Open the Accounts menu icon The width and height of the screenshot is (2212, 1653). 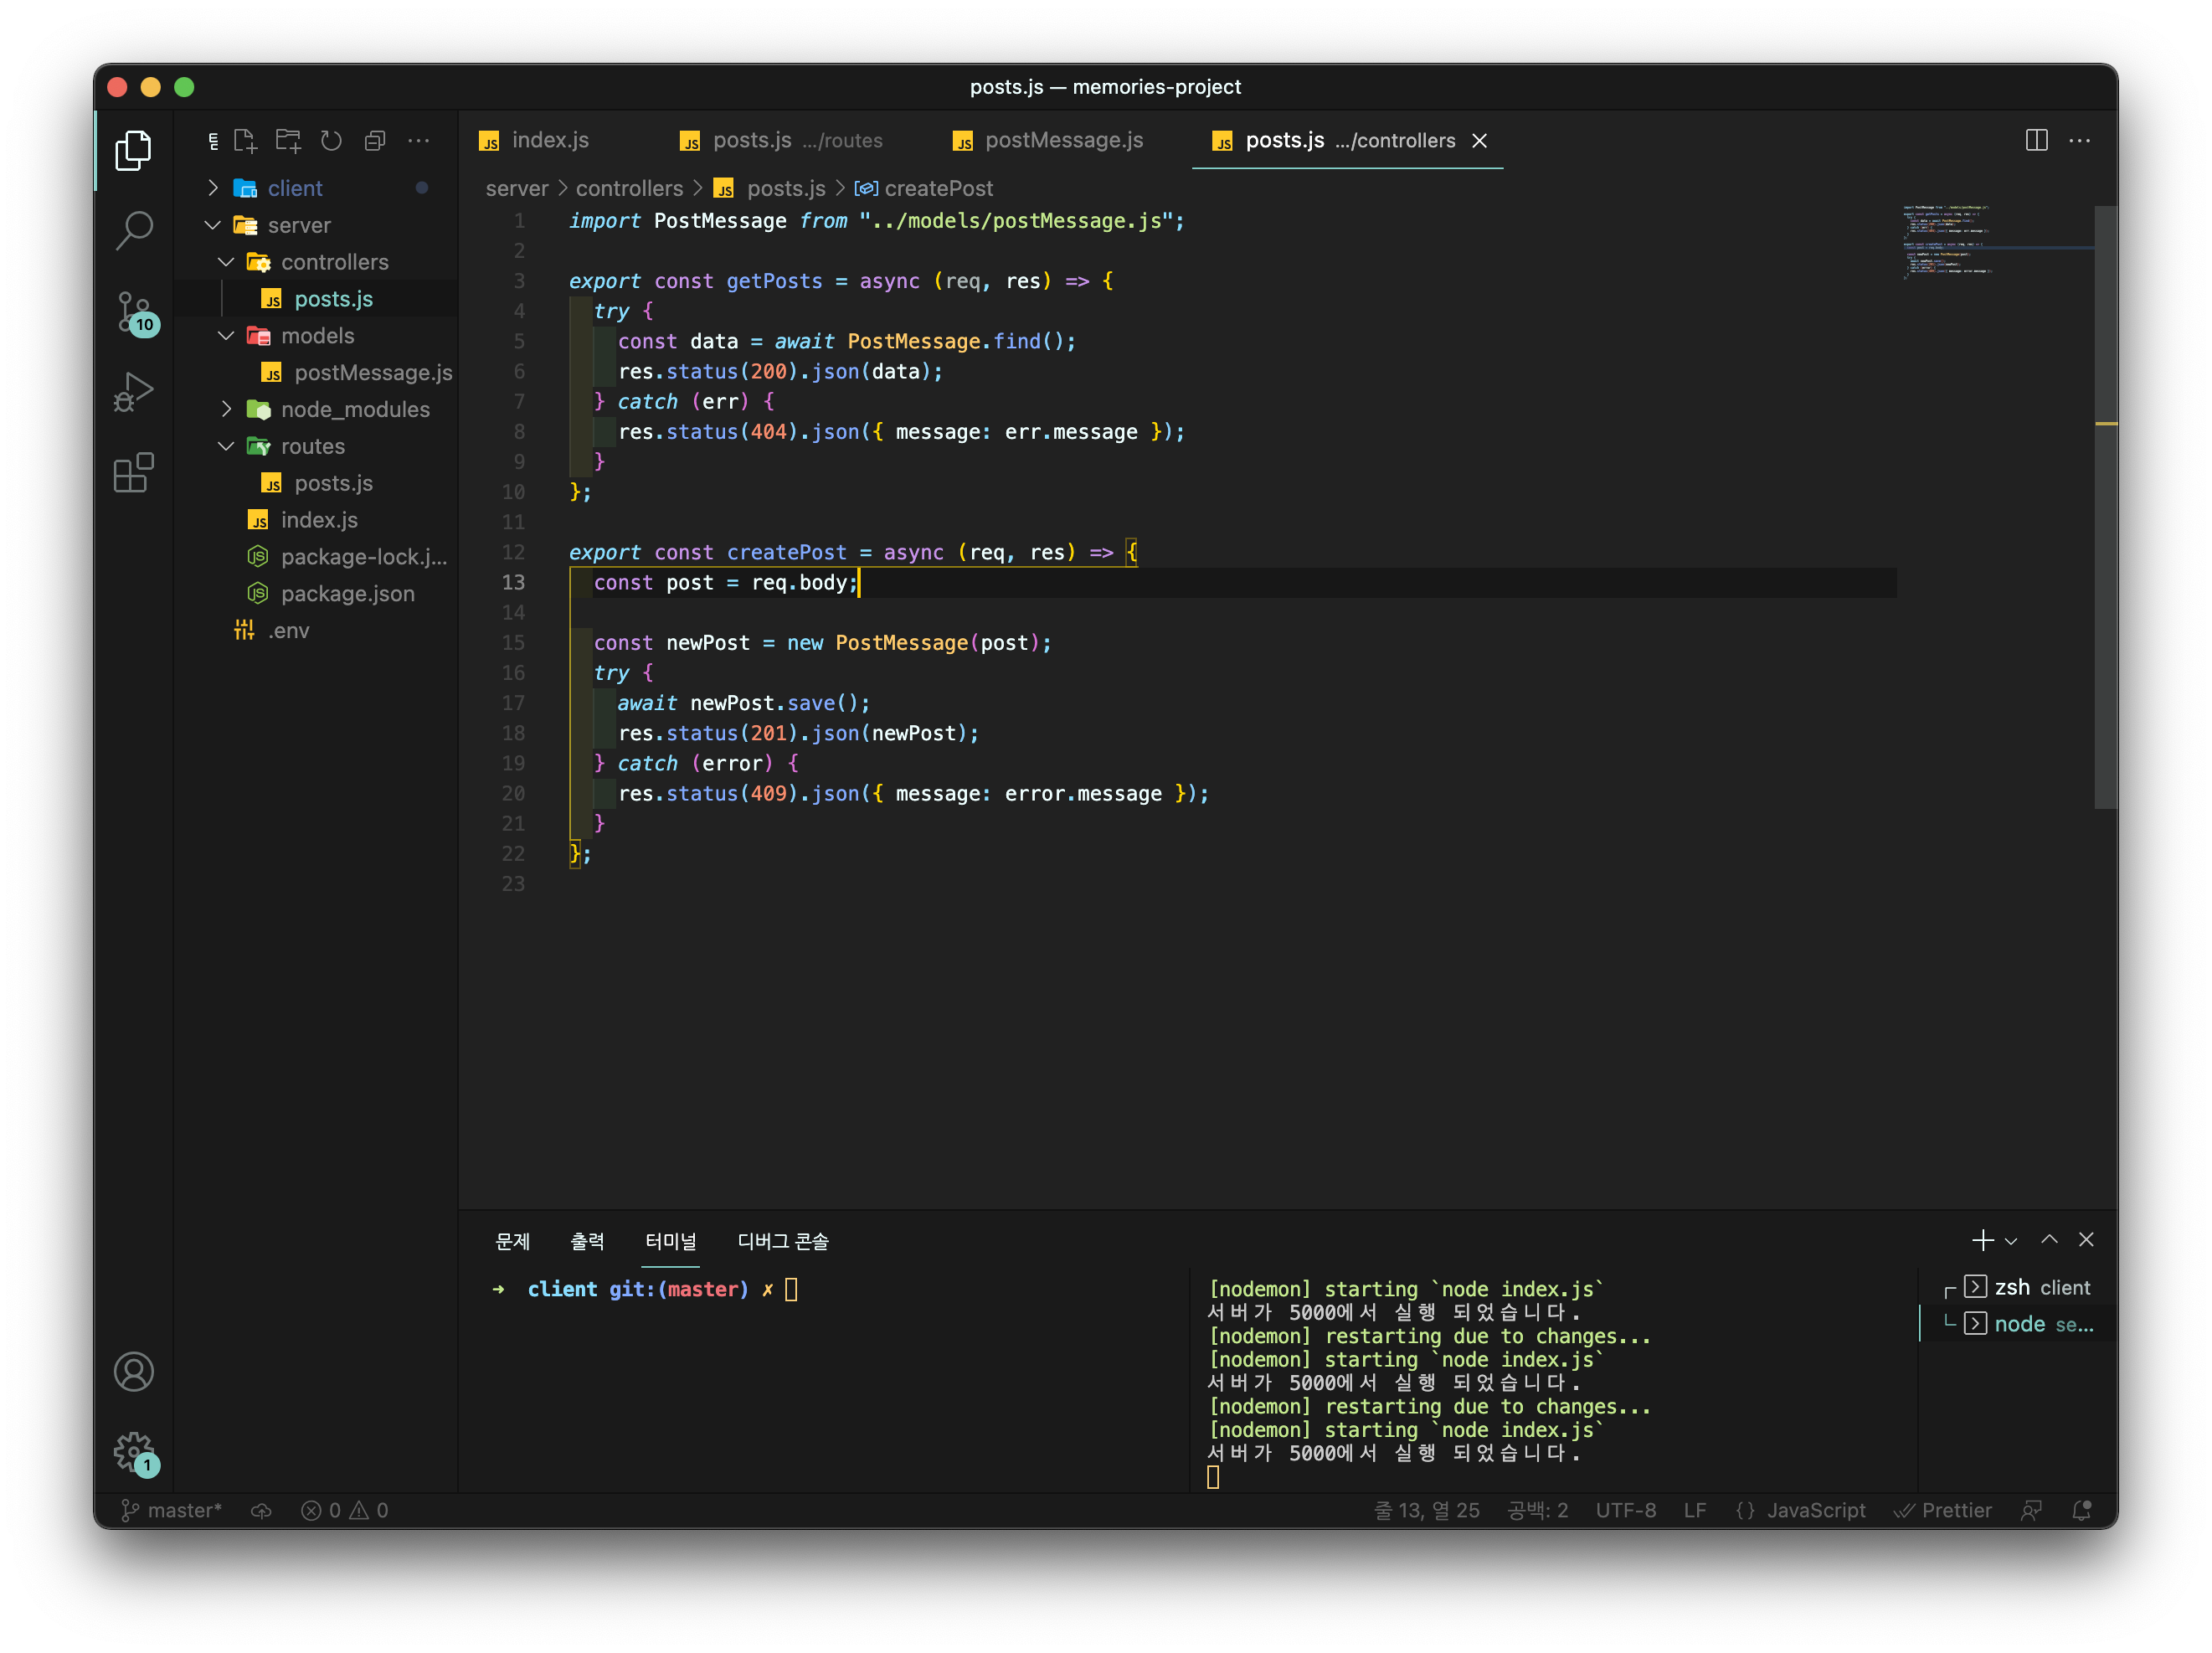(133, 1371)
